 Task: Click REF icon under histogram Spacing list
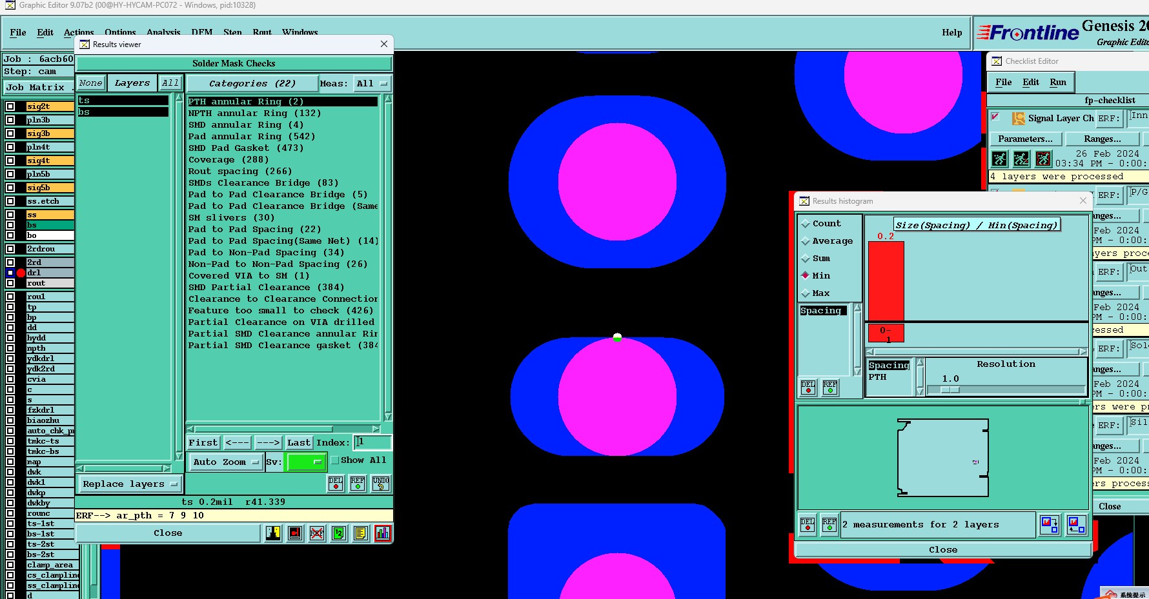pyautogui.click(x=830, y=387)
